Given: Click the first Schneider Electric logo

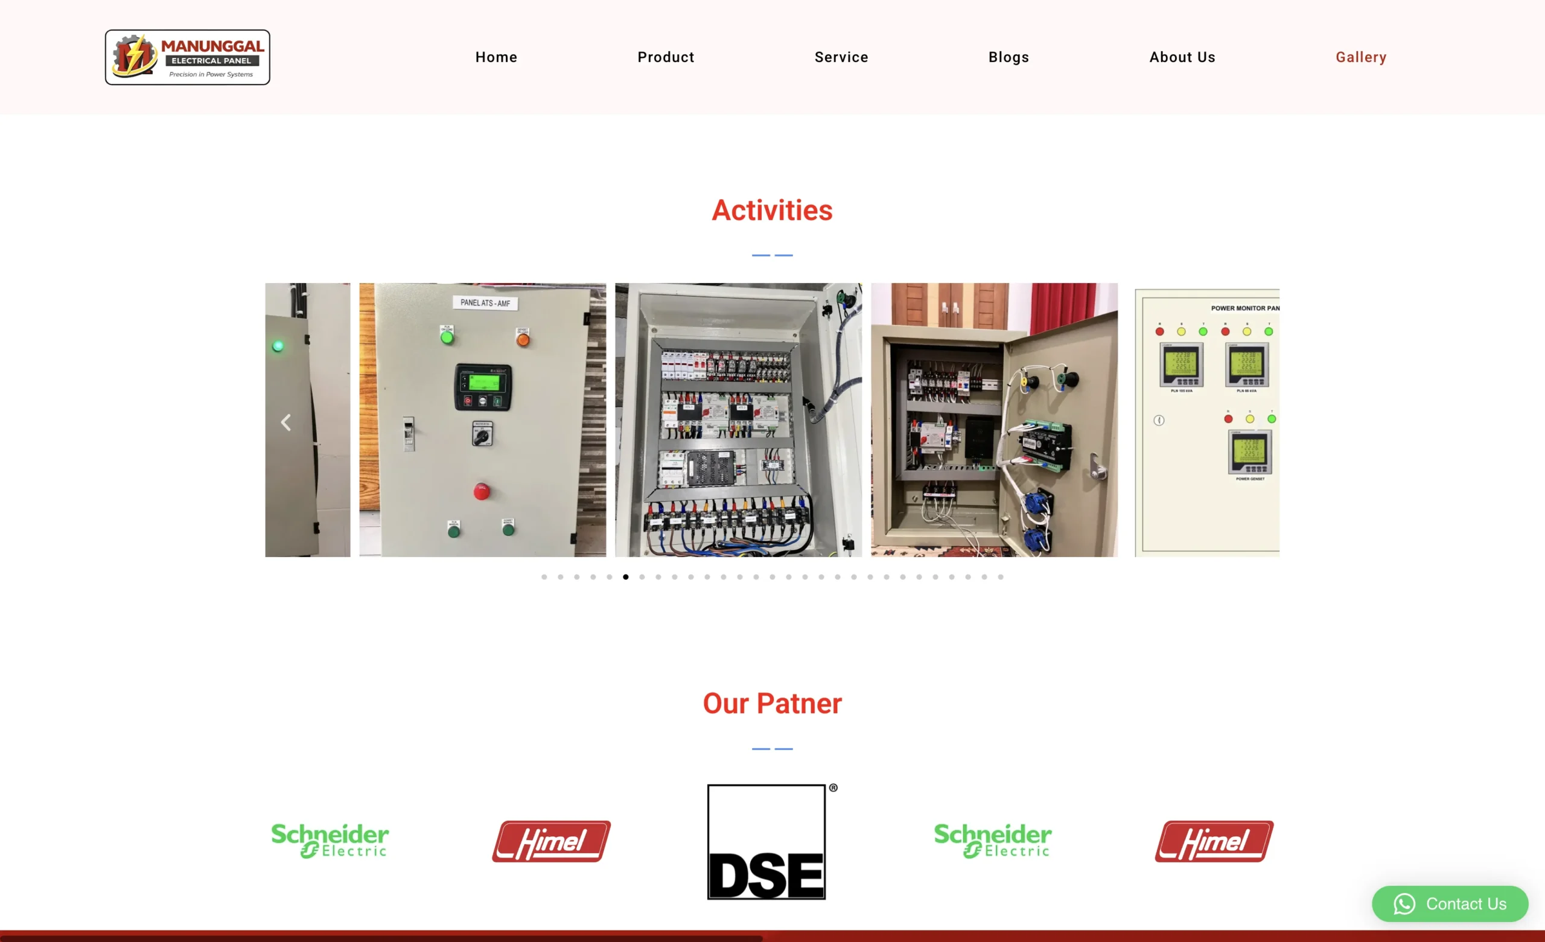Looking at the screenshot, I should (x=330, y=841).
